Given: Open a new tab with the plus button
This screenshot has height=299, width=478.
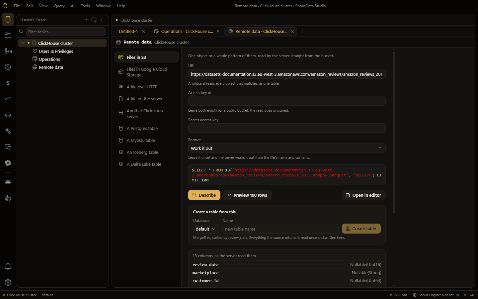Looking at the screenshot, I should (303, 31).
